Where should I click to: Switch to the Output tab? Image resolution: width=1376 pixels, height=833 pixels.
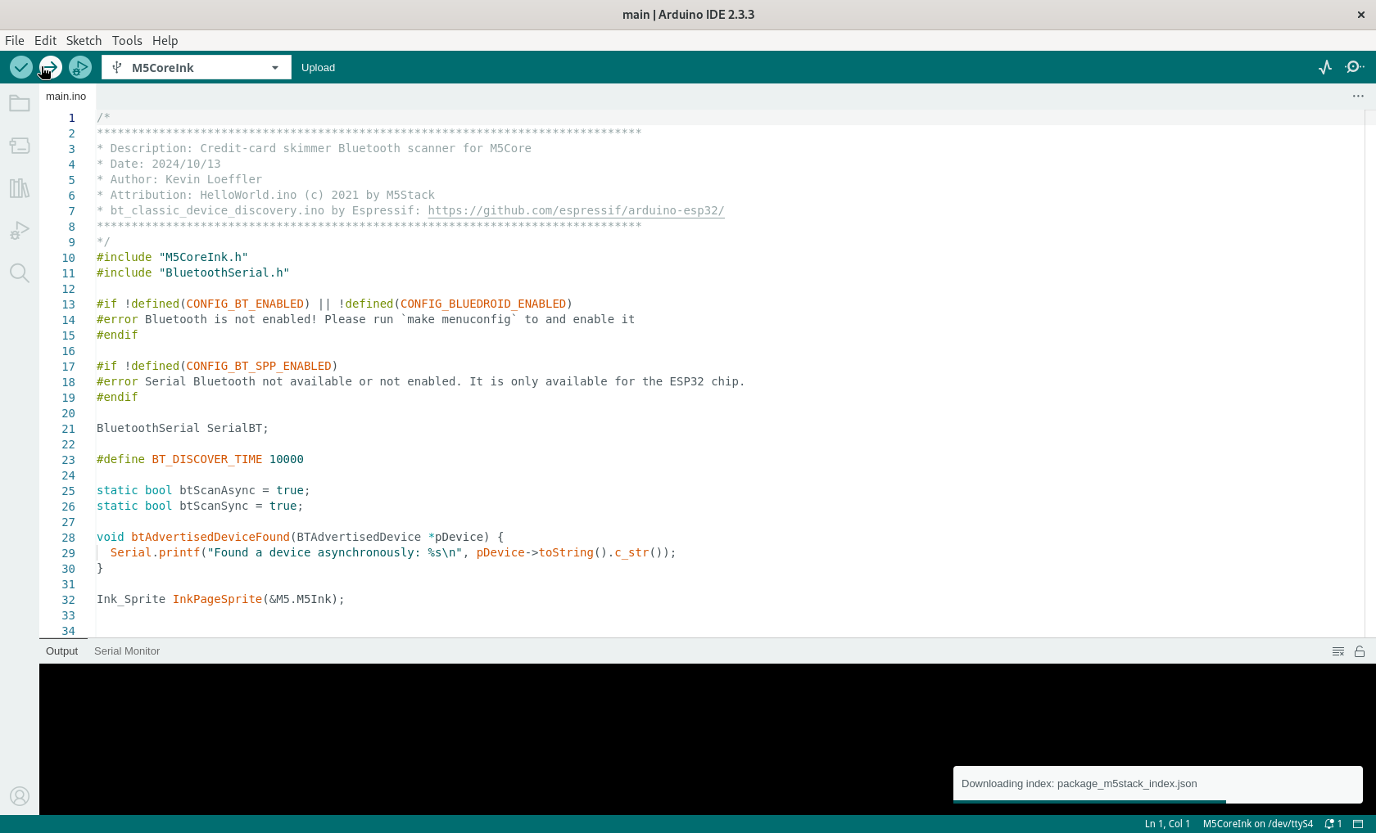pyautogui.click(x=62, y=651)
